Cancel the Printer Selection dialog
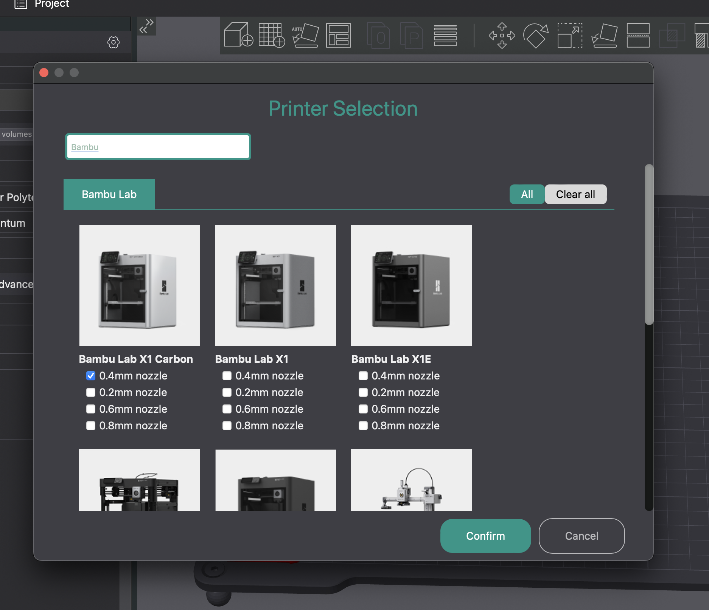 [x=582, y=536]
